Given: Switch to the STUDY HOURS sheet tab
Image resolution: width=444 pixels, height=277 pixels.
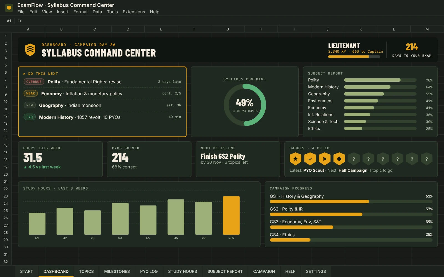Looking at the screenshot, I should pyautogui.click(x=183, y=271).
